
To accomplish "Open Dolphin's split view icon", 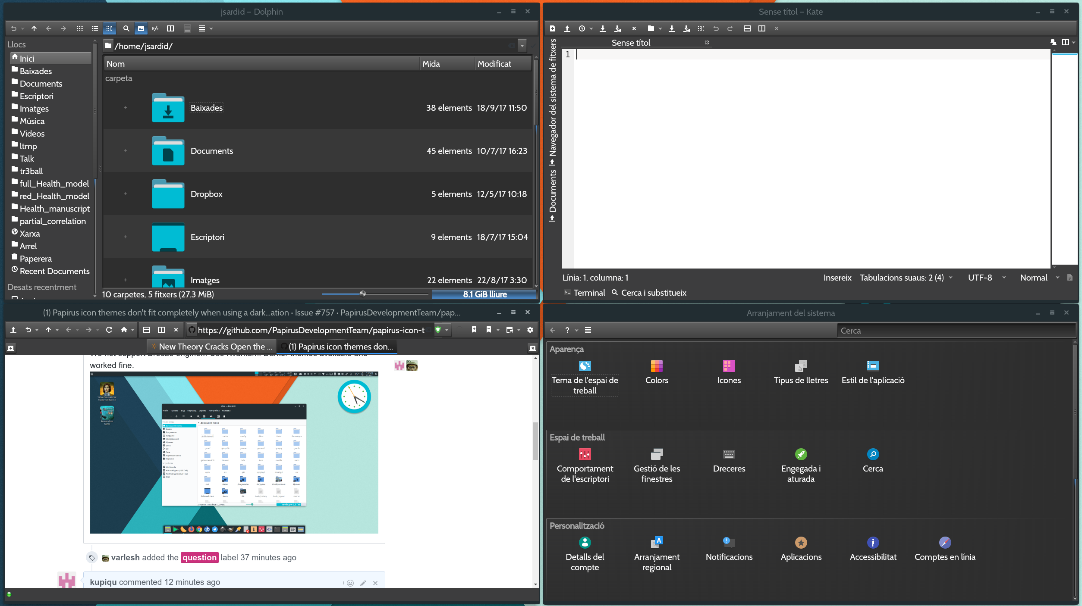I will tap(170, 28).
